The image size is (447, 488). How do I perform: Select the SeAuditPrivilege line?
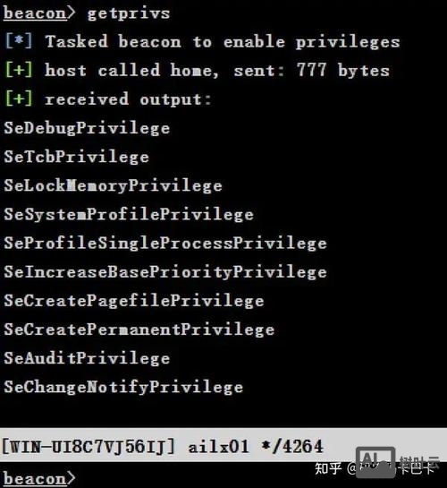[x=87, y=358]
